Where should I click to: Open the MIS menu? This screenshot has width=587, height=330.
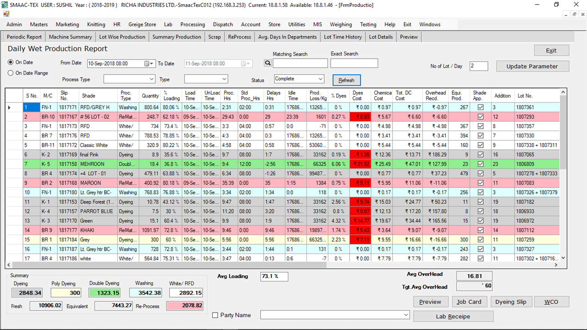tap(318, 24)
